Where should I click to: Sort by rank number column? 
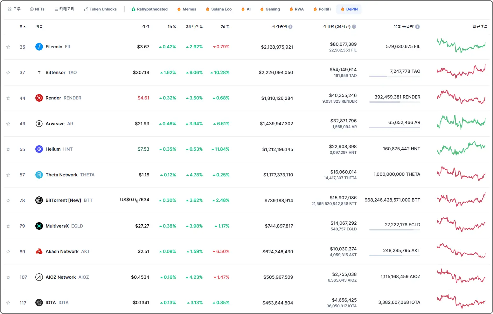(23, 27)
